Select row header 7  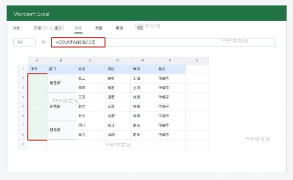coord(23,125)
